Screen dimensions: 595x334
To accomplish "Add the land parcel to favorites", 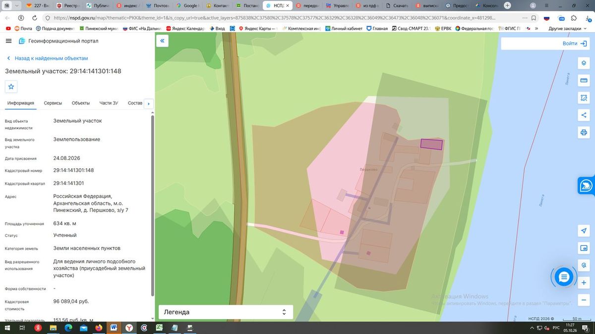I will click(x=11, y=87).
